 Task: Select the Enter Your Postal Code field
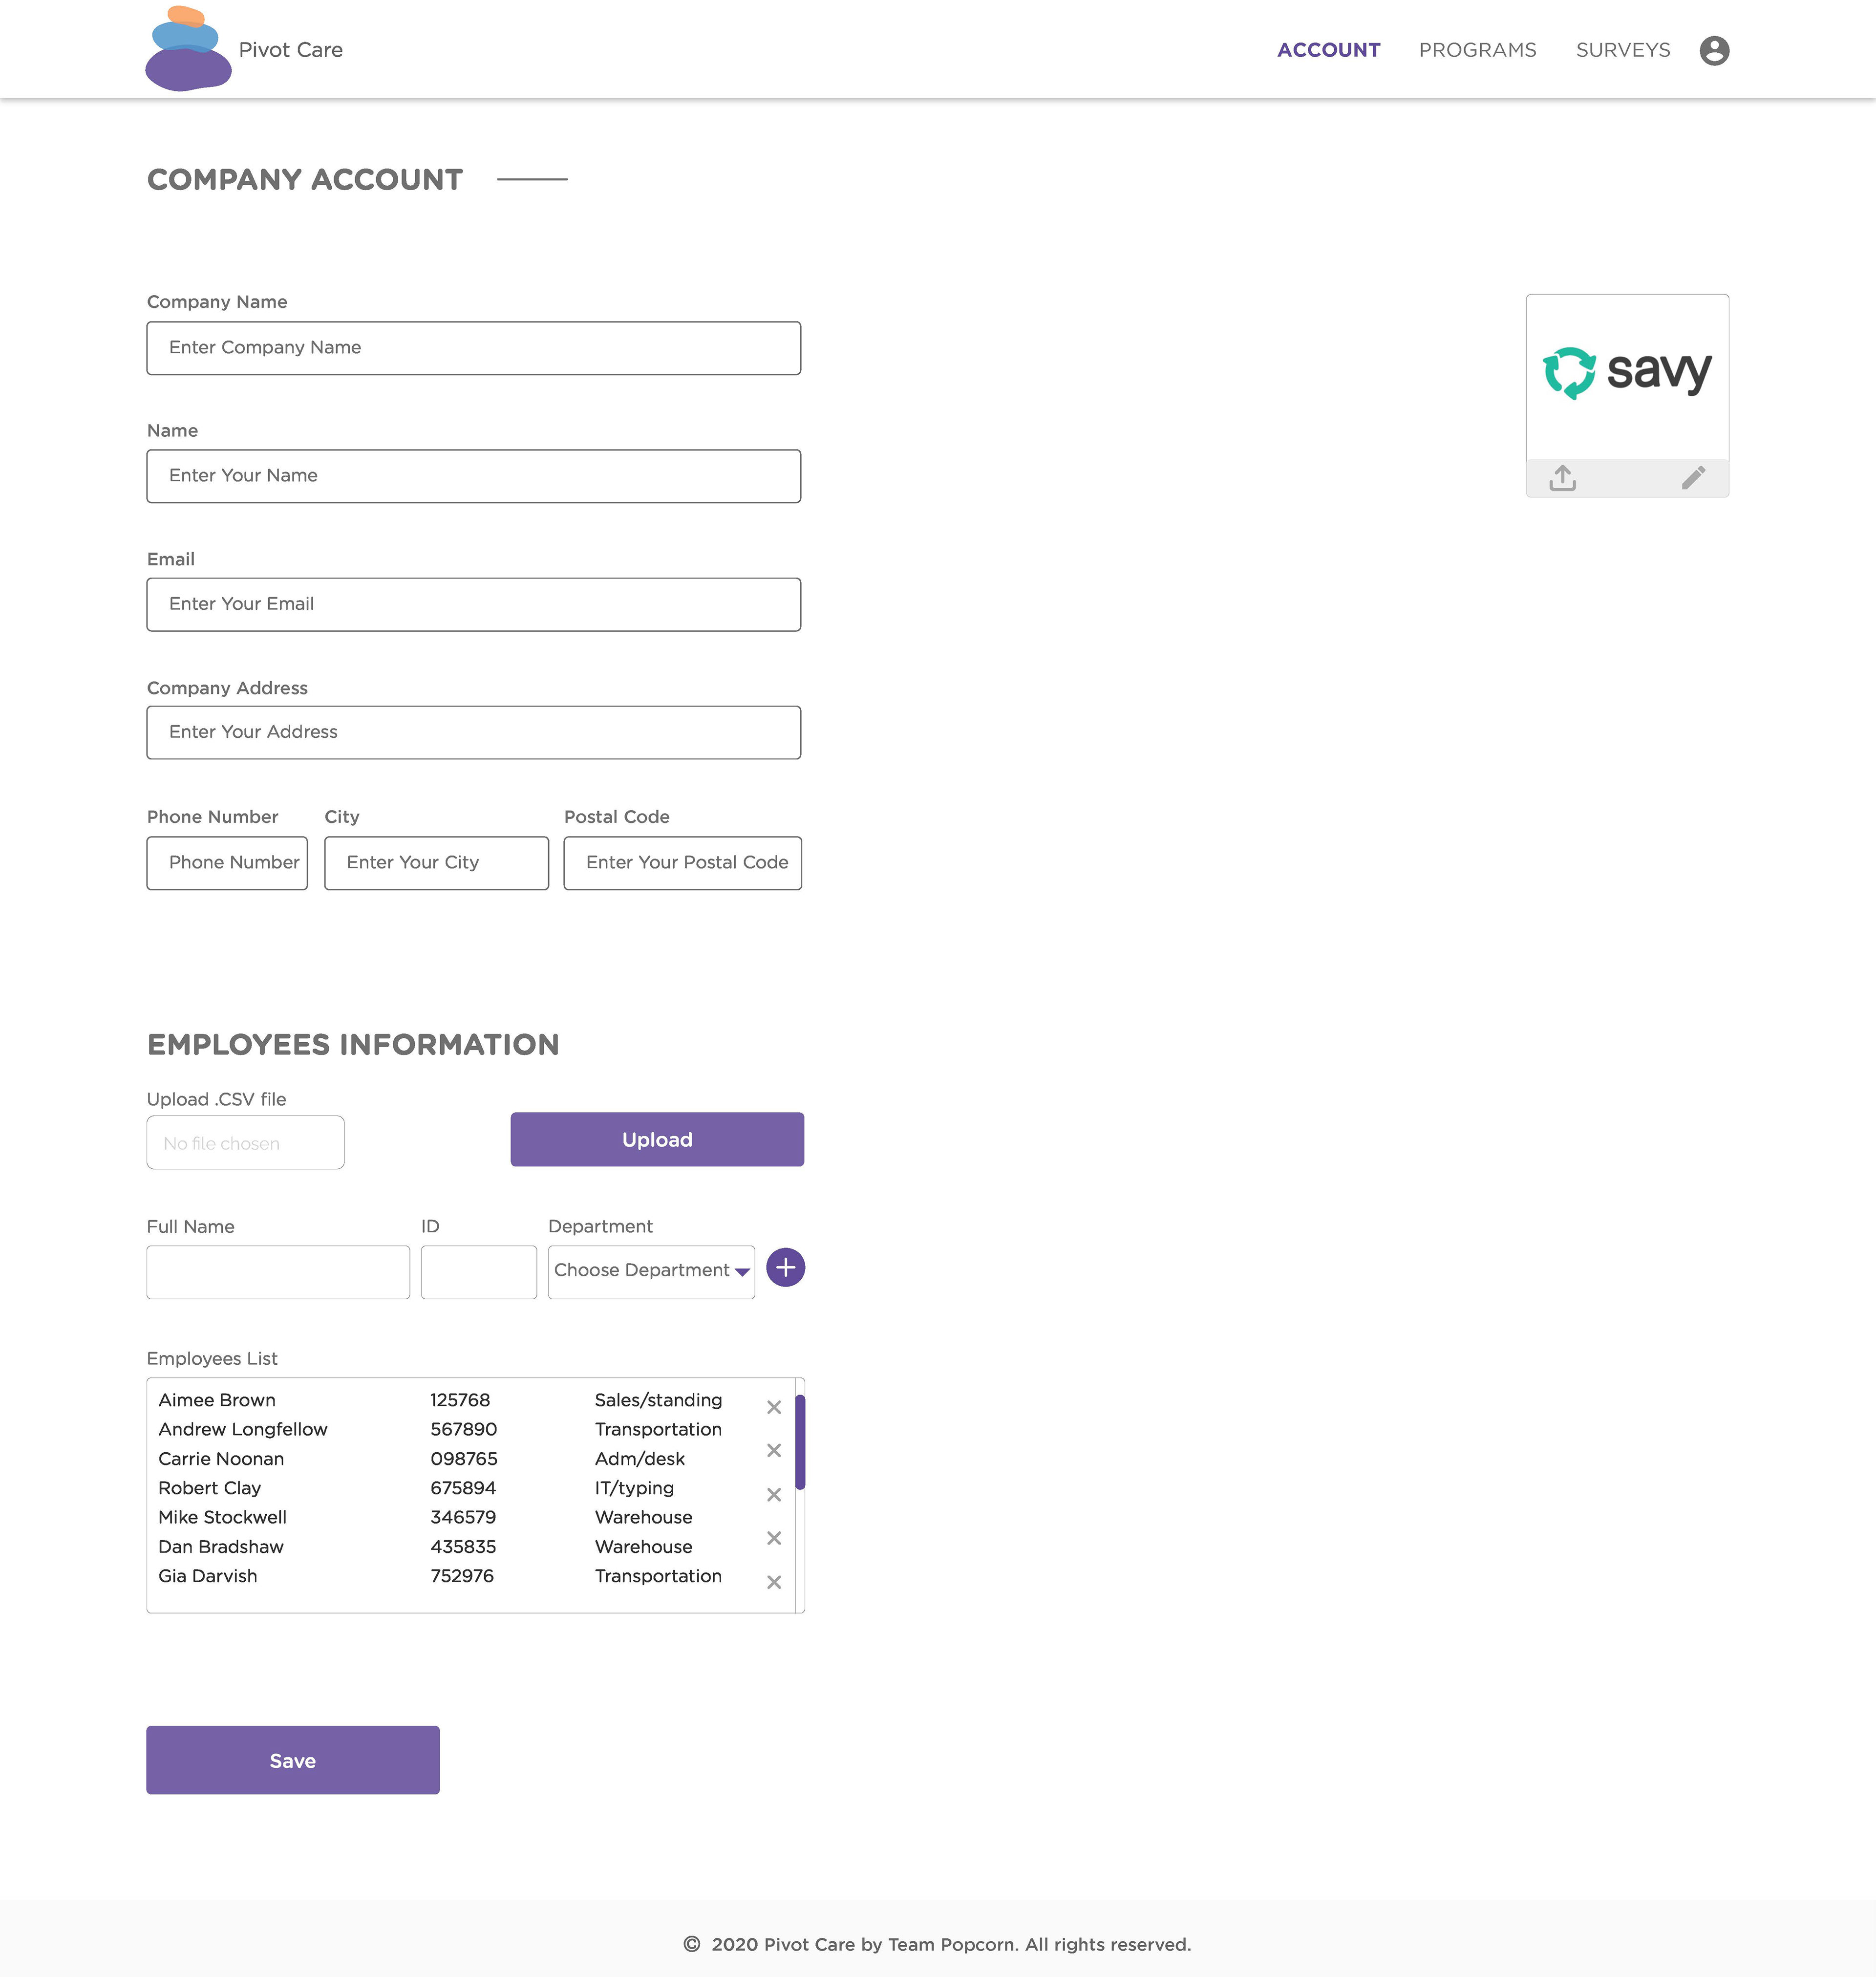point(682,863)
